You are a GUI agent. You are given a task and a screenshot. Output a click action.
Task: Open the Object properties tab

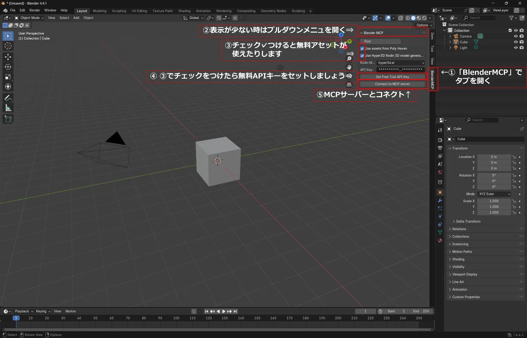coord(440,192)
